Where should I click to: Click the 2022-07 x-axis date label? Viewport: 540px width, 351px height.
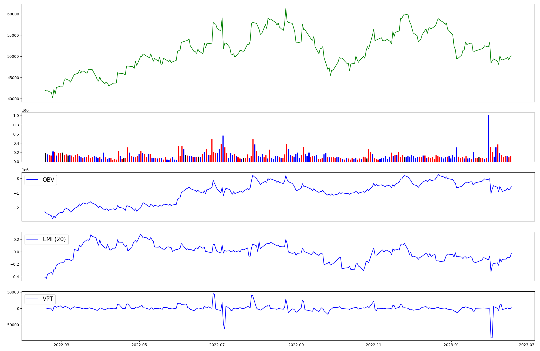click(x=217, y=345)
